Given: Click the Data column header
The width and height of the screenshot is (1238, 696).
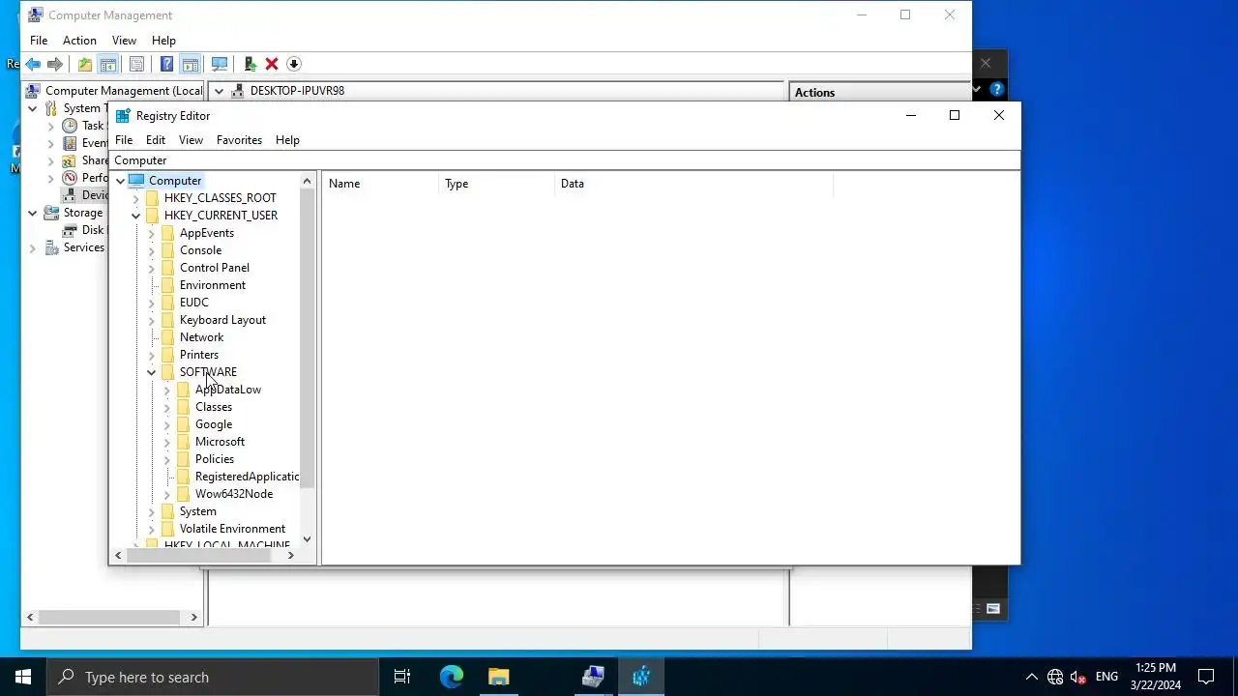Looking at the screenshot, I should coord(693,184).
